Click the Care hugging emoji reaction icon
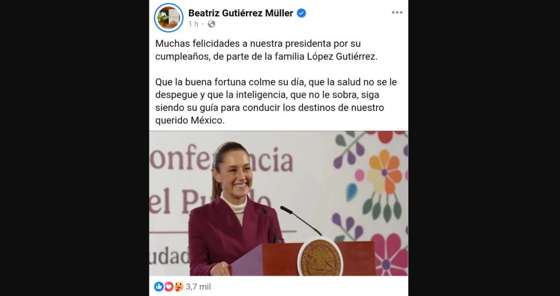The height and width of the screenshot is (296, 560). (179, 287)
